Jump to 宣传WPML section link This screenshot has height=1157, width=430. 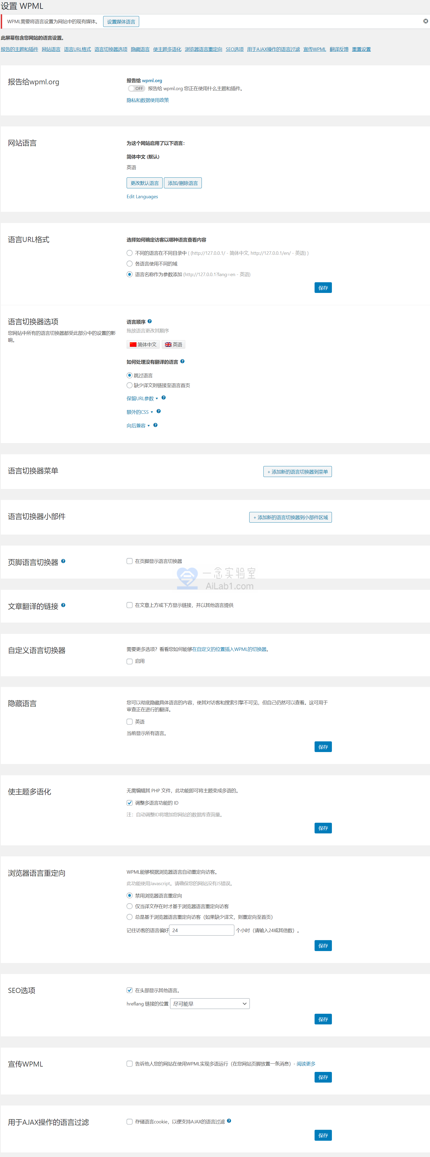click(315, 49)
